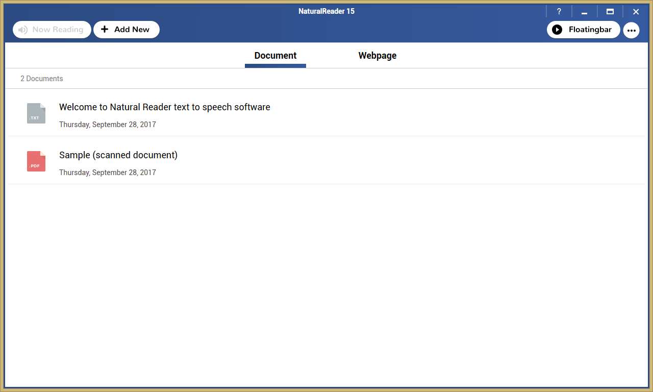Click the date under Sample document
Image resolution: width=653 pixels, height=392 pixels.
[x=108, y=173]
